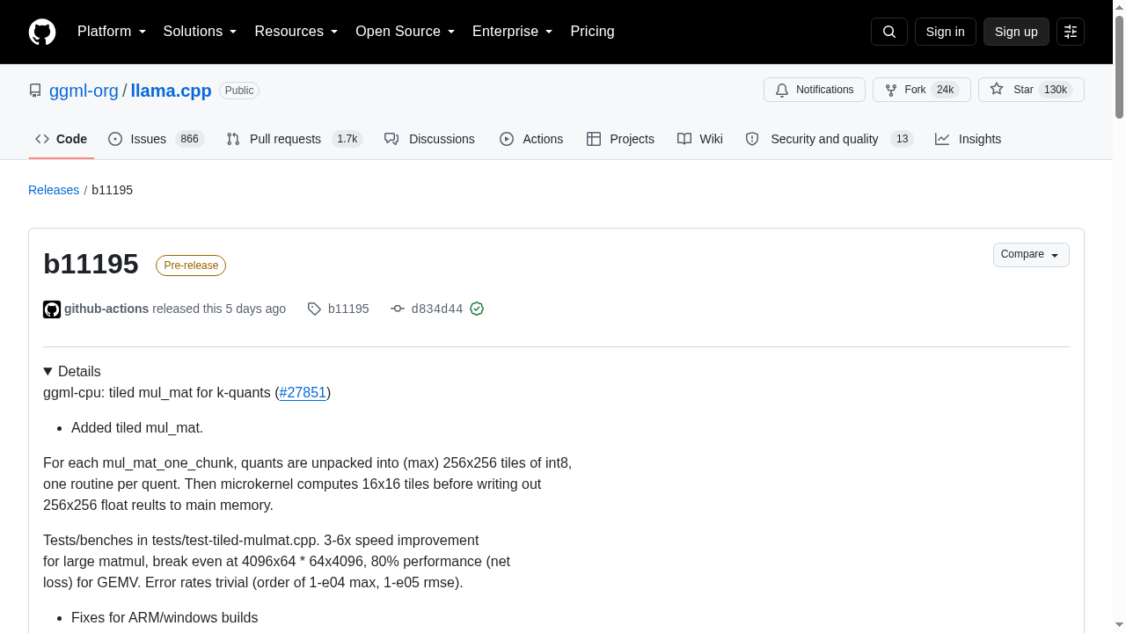Open the llama.cpp repository link
The height and width of the screenshot is (633, 1126).
(171, 91)
